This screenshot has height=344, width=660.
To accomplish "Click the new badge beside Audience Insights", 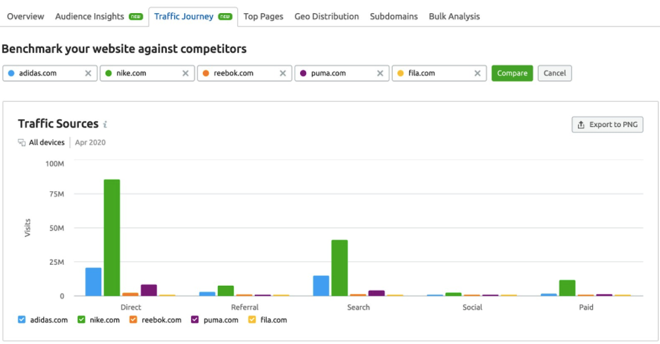I will coord(136,16).
